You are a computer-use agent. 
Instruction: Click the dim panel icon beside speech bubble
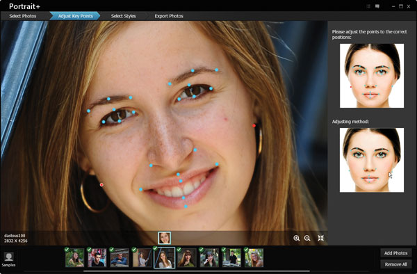click(368, 6)
